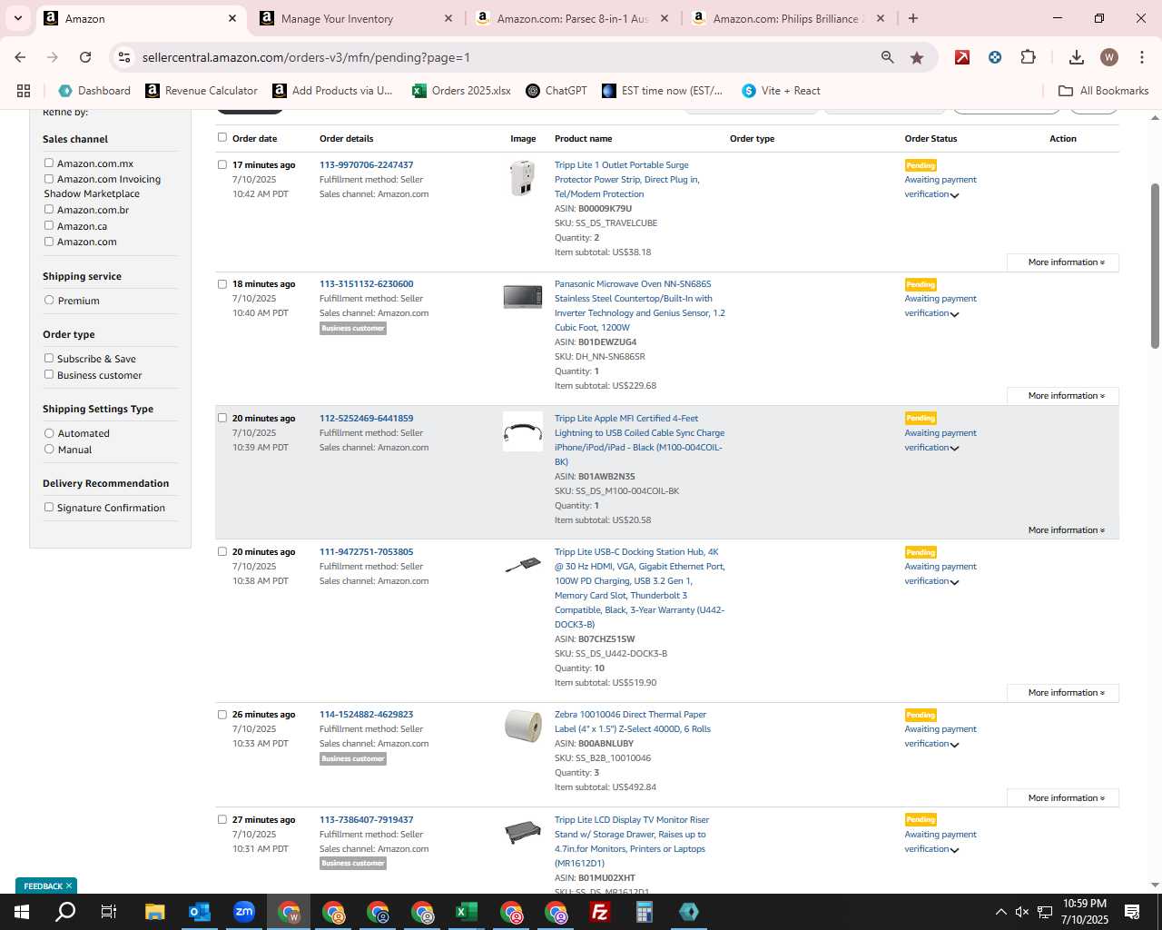Open the browser Downloads icon
This screenshot has height=930, width=1162.
1076,57
